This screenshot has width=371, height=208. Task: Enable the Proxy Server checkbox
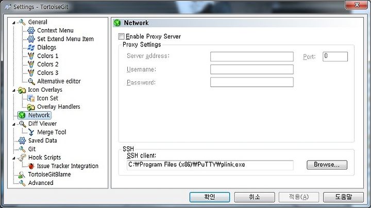(x=121, y=37)
